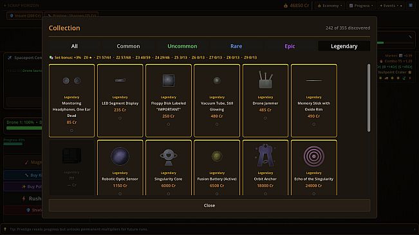Click the 490 Cr price text

coord(313,116)
